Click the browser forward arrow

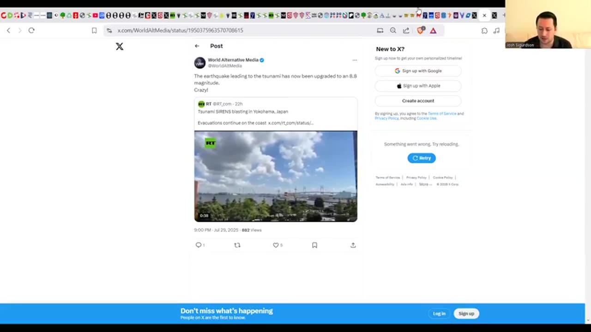click(20, 30)
